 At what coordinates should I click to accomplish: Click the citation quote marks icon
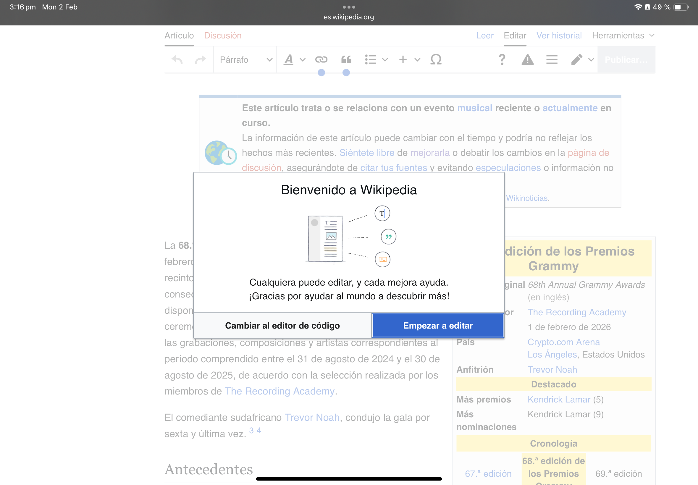pos(346,59)
